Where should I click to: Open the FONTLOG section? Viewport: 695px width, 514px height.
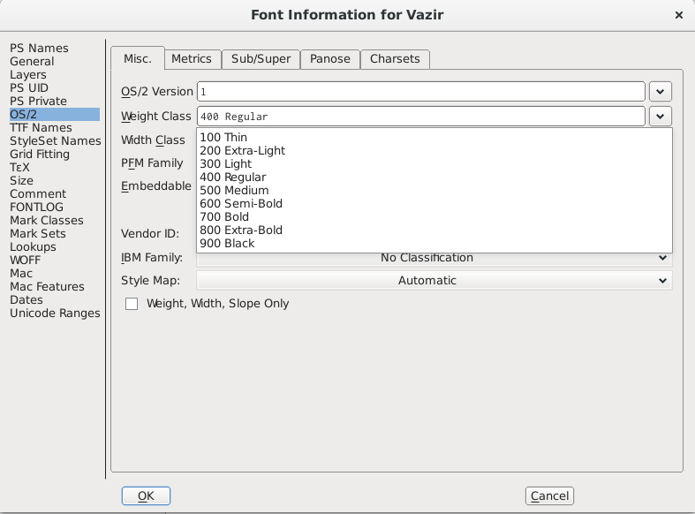point(36,207)
